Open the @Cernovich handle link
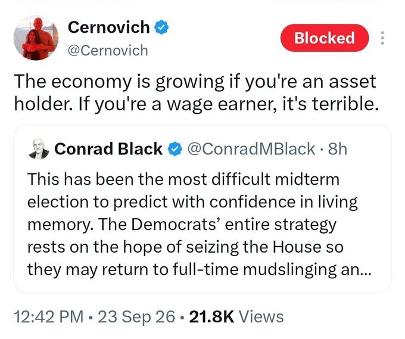 click(x=108, y=51)
